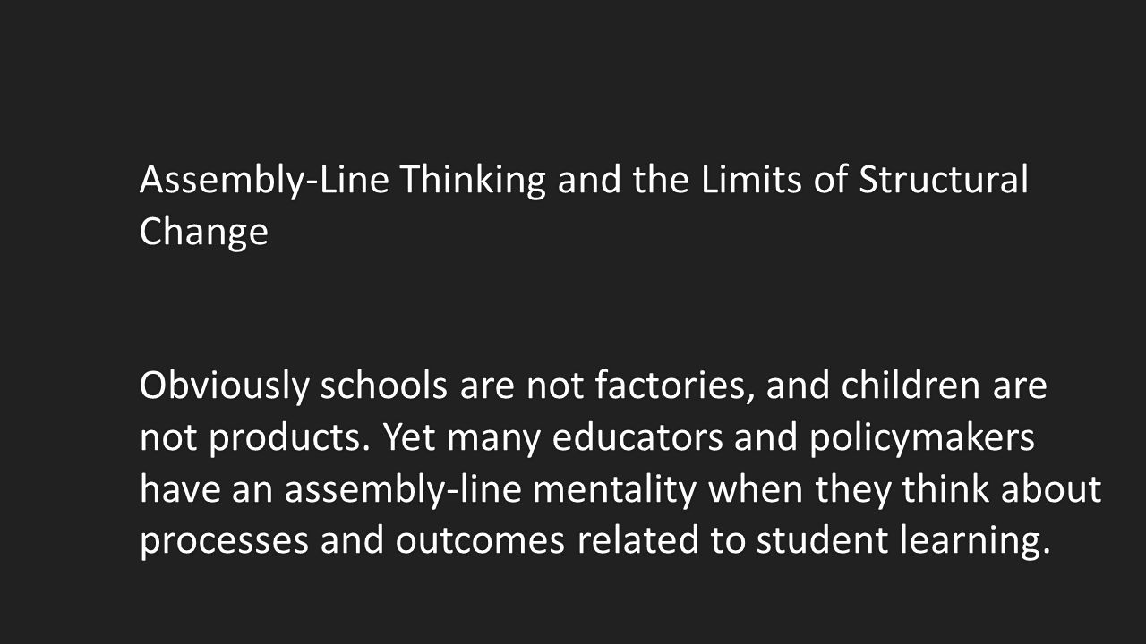This screenshot has height=644, width=1146.
Task: Click the word "student" in the last line
Action: tap(823, 542)
